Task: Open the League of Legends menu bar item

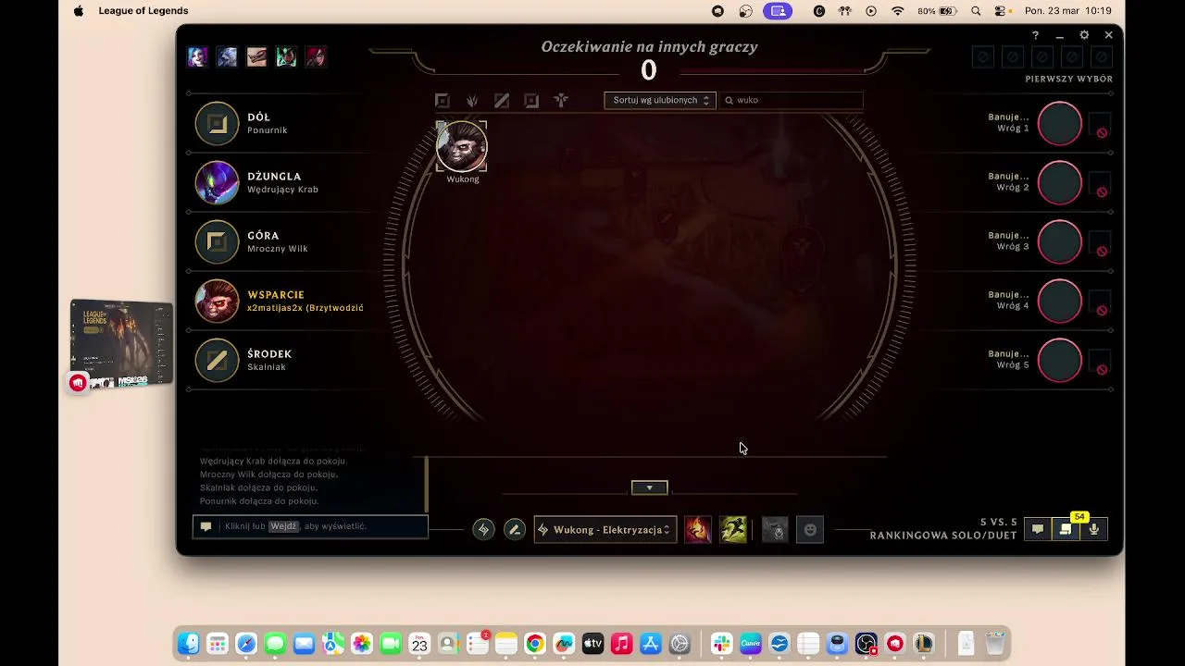Action: tap(143, 11)
